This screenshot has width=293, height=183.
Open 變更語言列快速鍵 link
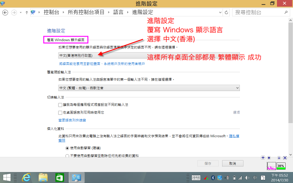(72, 120)
